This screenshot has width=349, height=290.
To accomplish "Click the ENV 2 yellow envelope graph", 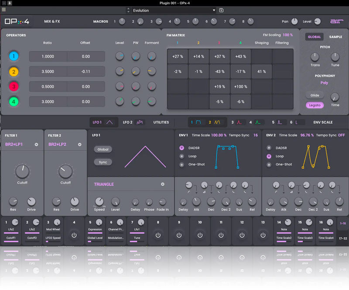I will pyautogui.click(x=315, y=157).
